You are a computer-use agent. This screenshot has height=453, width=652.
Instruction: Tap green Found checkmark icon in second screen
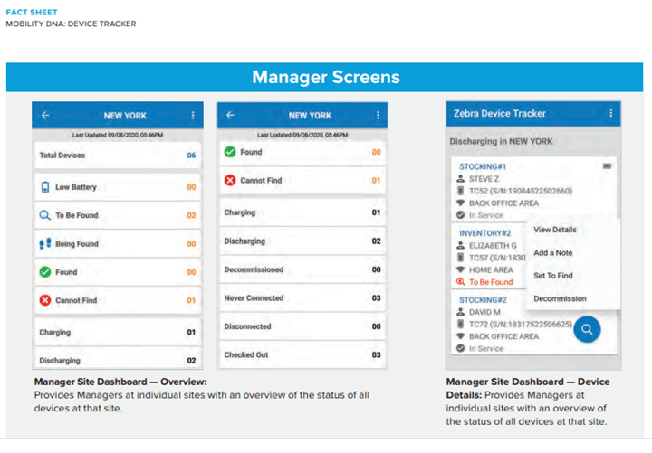[230, 152]
